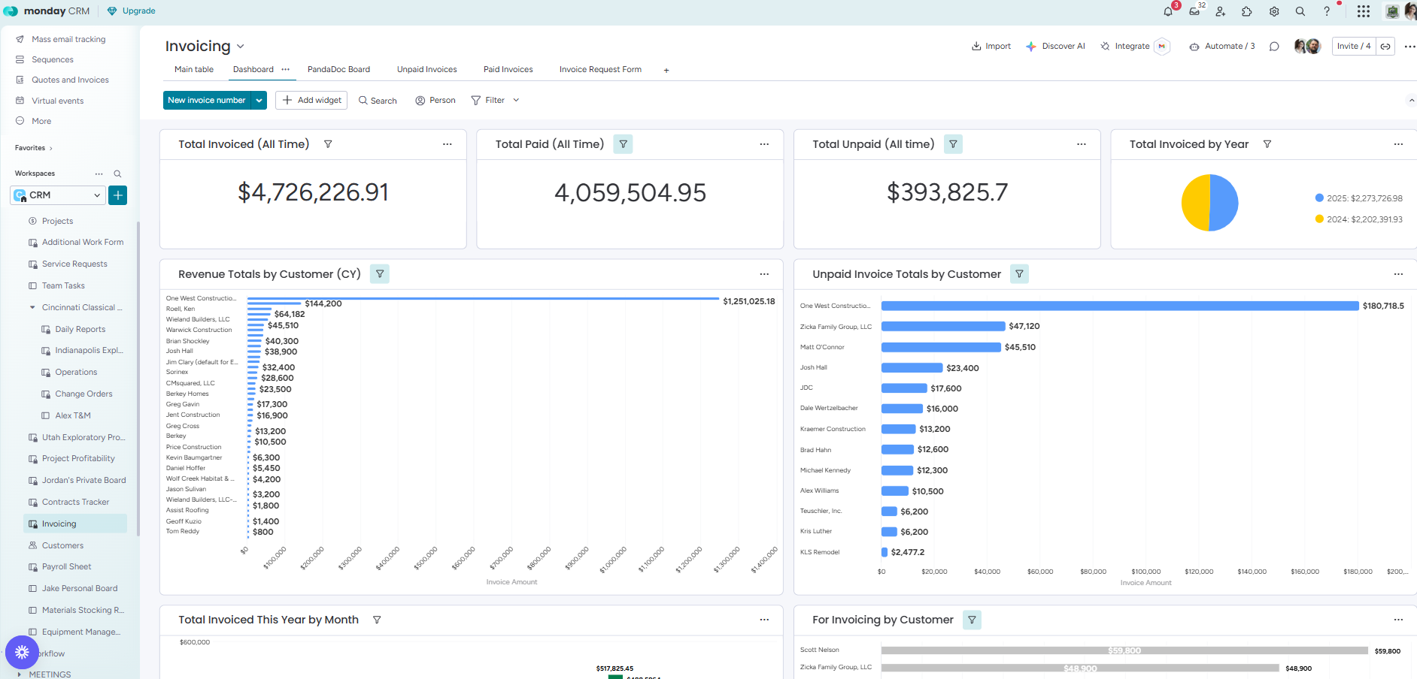Screen dimensions: 1417x679
Task: Click the Add widget button
Action: point(311,101)
